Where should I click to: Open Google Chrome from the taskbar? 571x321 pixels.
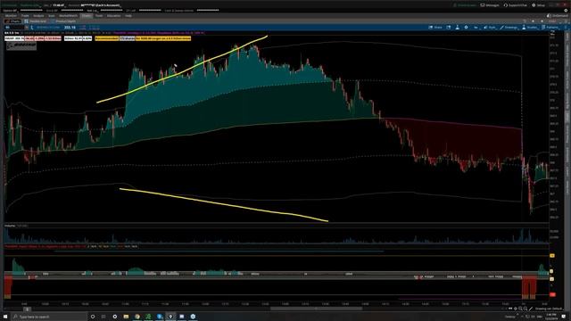click(137, 317)
